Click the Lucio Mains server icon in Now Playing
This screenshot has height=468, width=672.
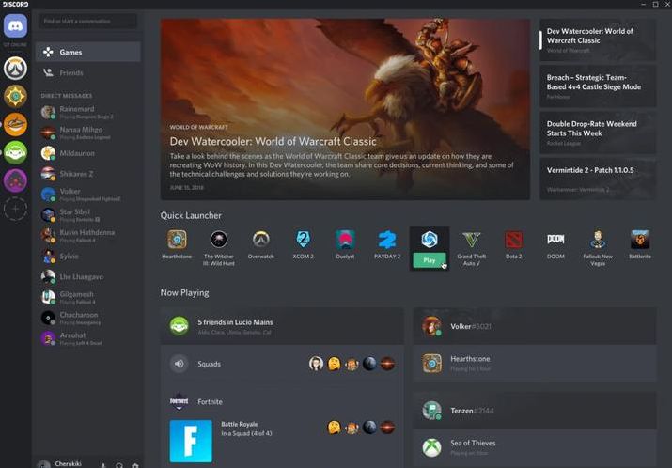pyautogui.click(x=180, y=326)
